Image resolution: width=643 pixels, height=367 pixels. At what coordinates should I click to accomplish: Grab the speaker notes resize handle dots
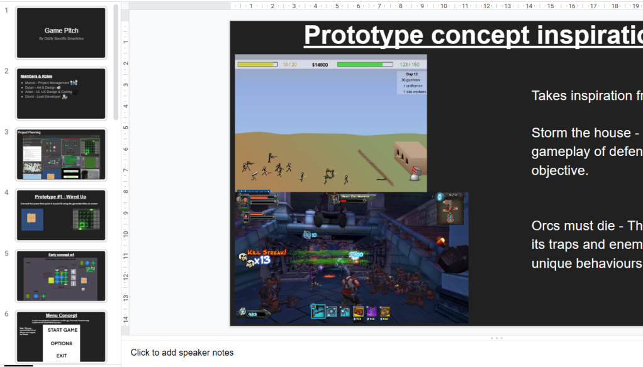click(496, 338)
